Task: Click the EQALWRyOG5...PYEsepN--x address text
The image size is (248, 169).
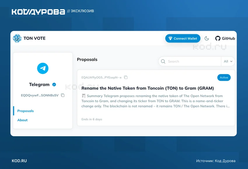Action: pyautogui.click(x=101, y=78)
